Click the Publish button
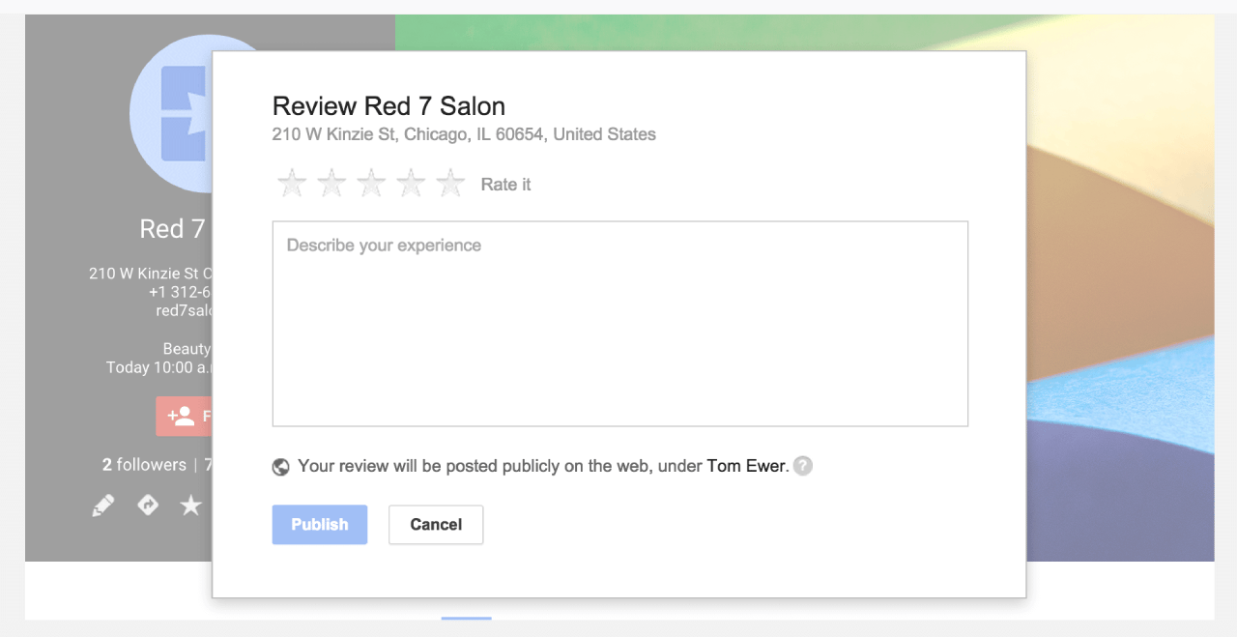This screenshot has width=1237, height=637. click(x=320, y=525)
